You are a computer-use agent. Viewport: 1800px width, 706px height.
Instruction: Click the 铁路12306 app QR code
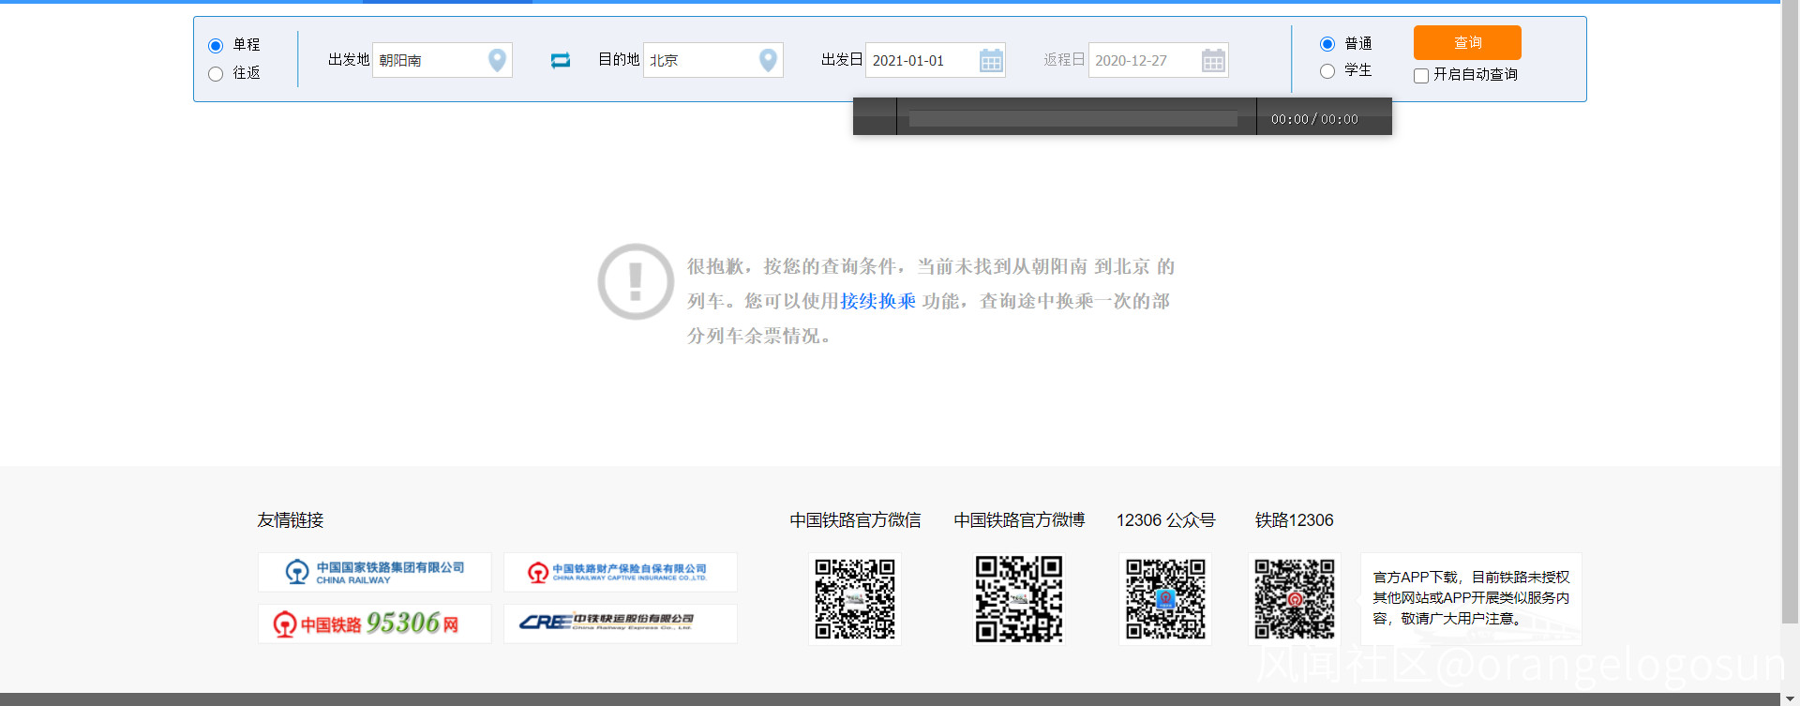point(1294,599)
